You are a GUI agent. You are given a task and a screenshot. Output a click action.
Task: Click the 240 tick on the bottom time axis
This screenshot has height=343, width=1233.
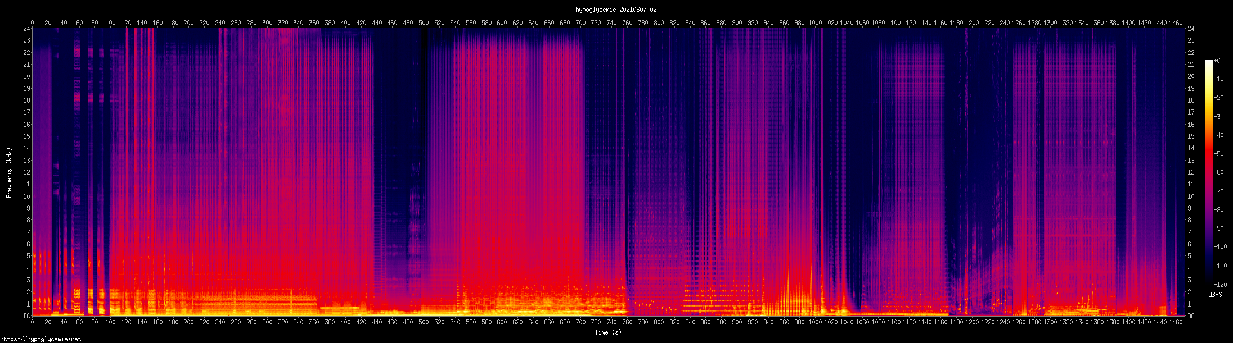click(x=220, y=322)
